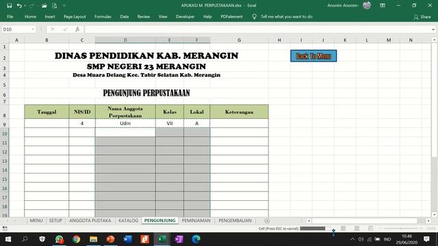Click the Keterangan header cell
Image resolution: width=438 pixels, height=246 pixels.
[x=239, y=112]
